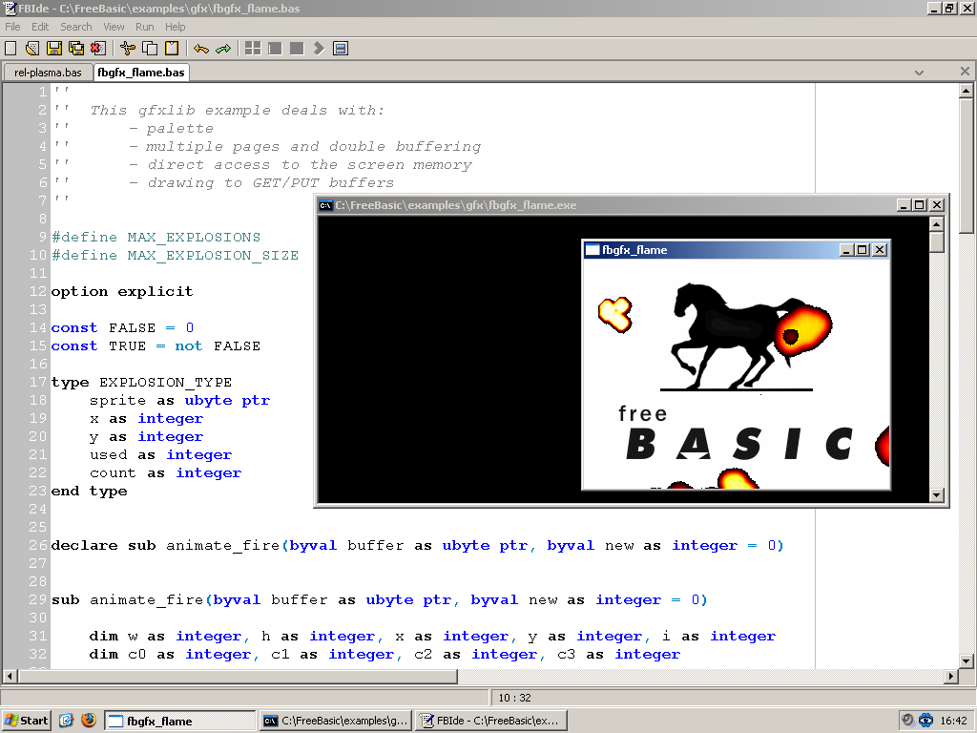Click the New file toolbar icon

coord(10,48)
